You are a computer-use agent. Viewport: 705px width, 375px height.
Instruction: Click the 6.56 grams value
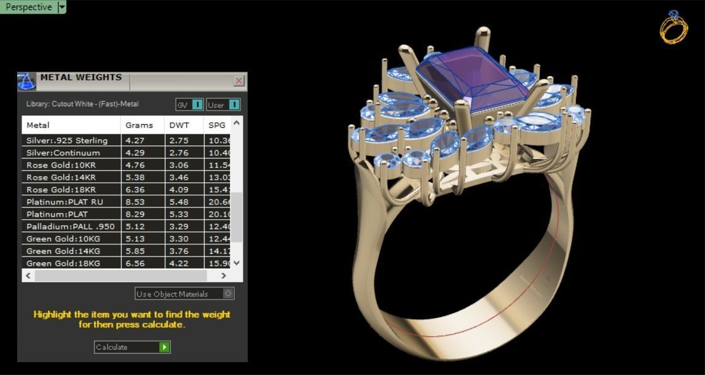point(135,263)
